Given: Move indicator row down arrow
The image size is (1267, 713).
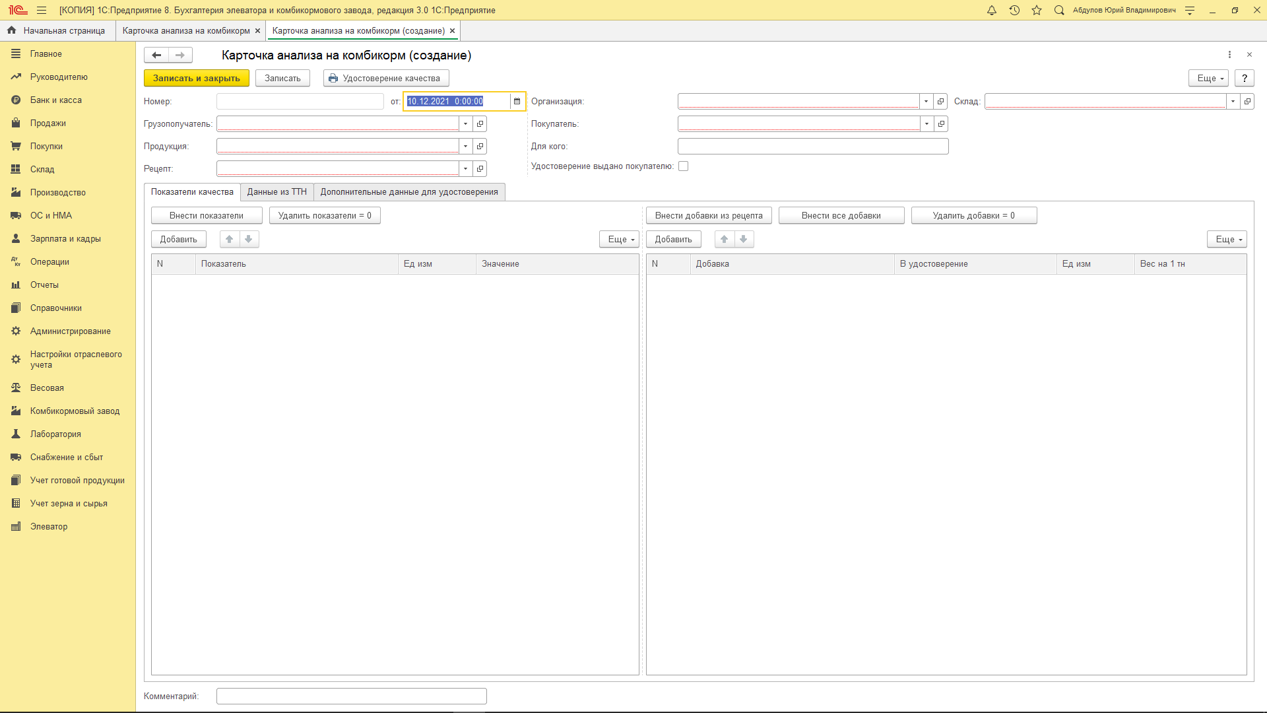Looking at the screenshot, I should [x=249, y=239].
